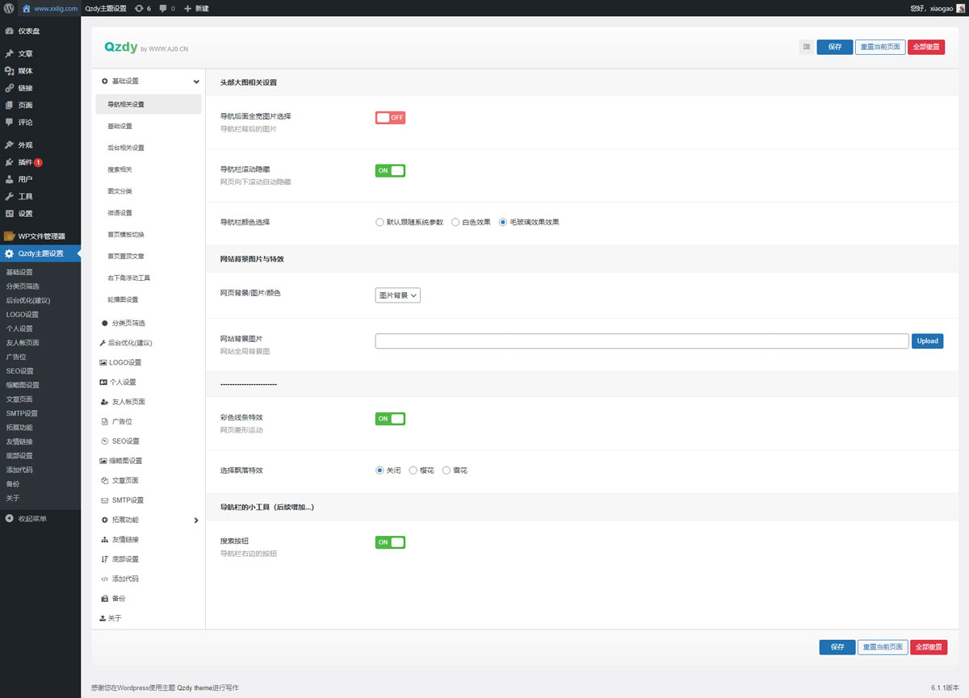Click top 重置当前页面 button
969x698 pixels.
coord(880,47)
